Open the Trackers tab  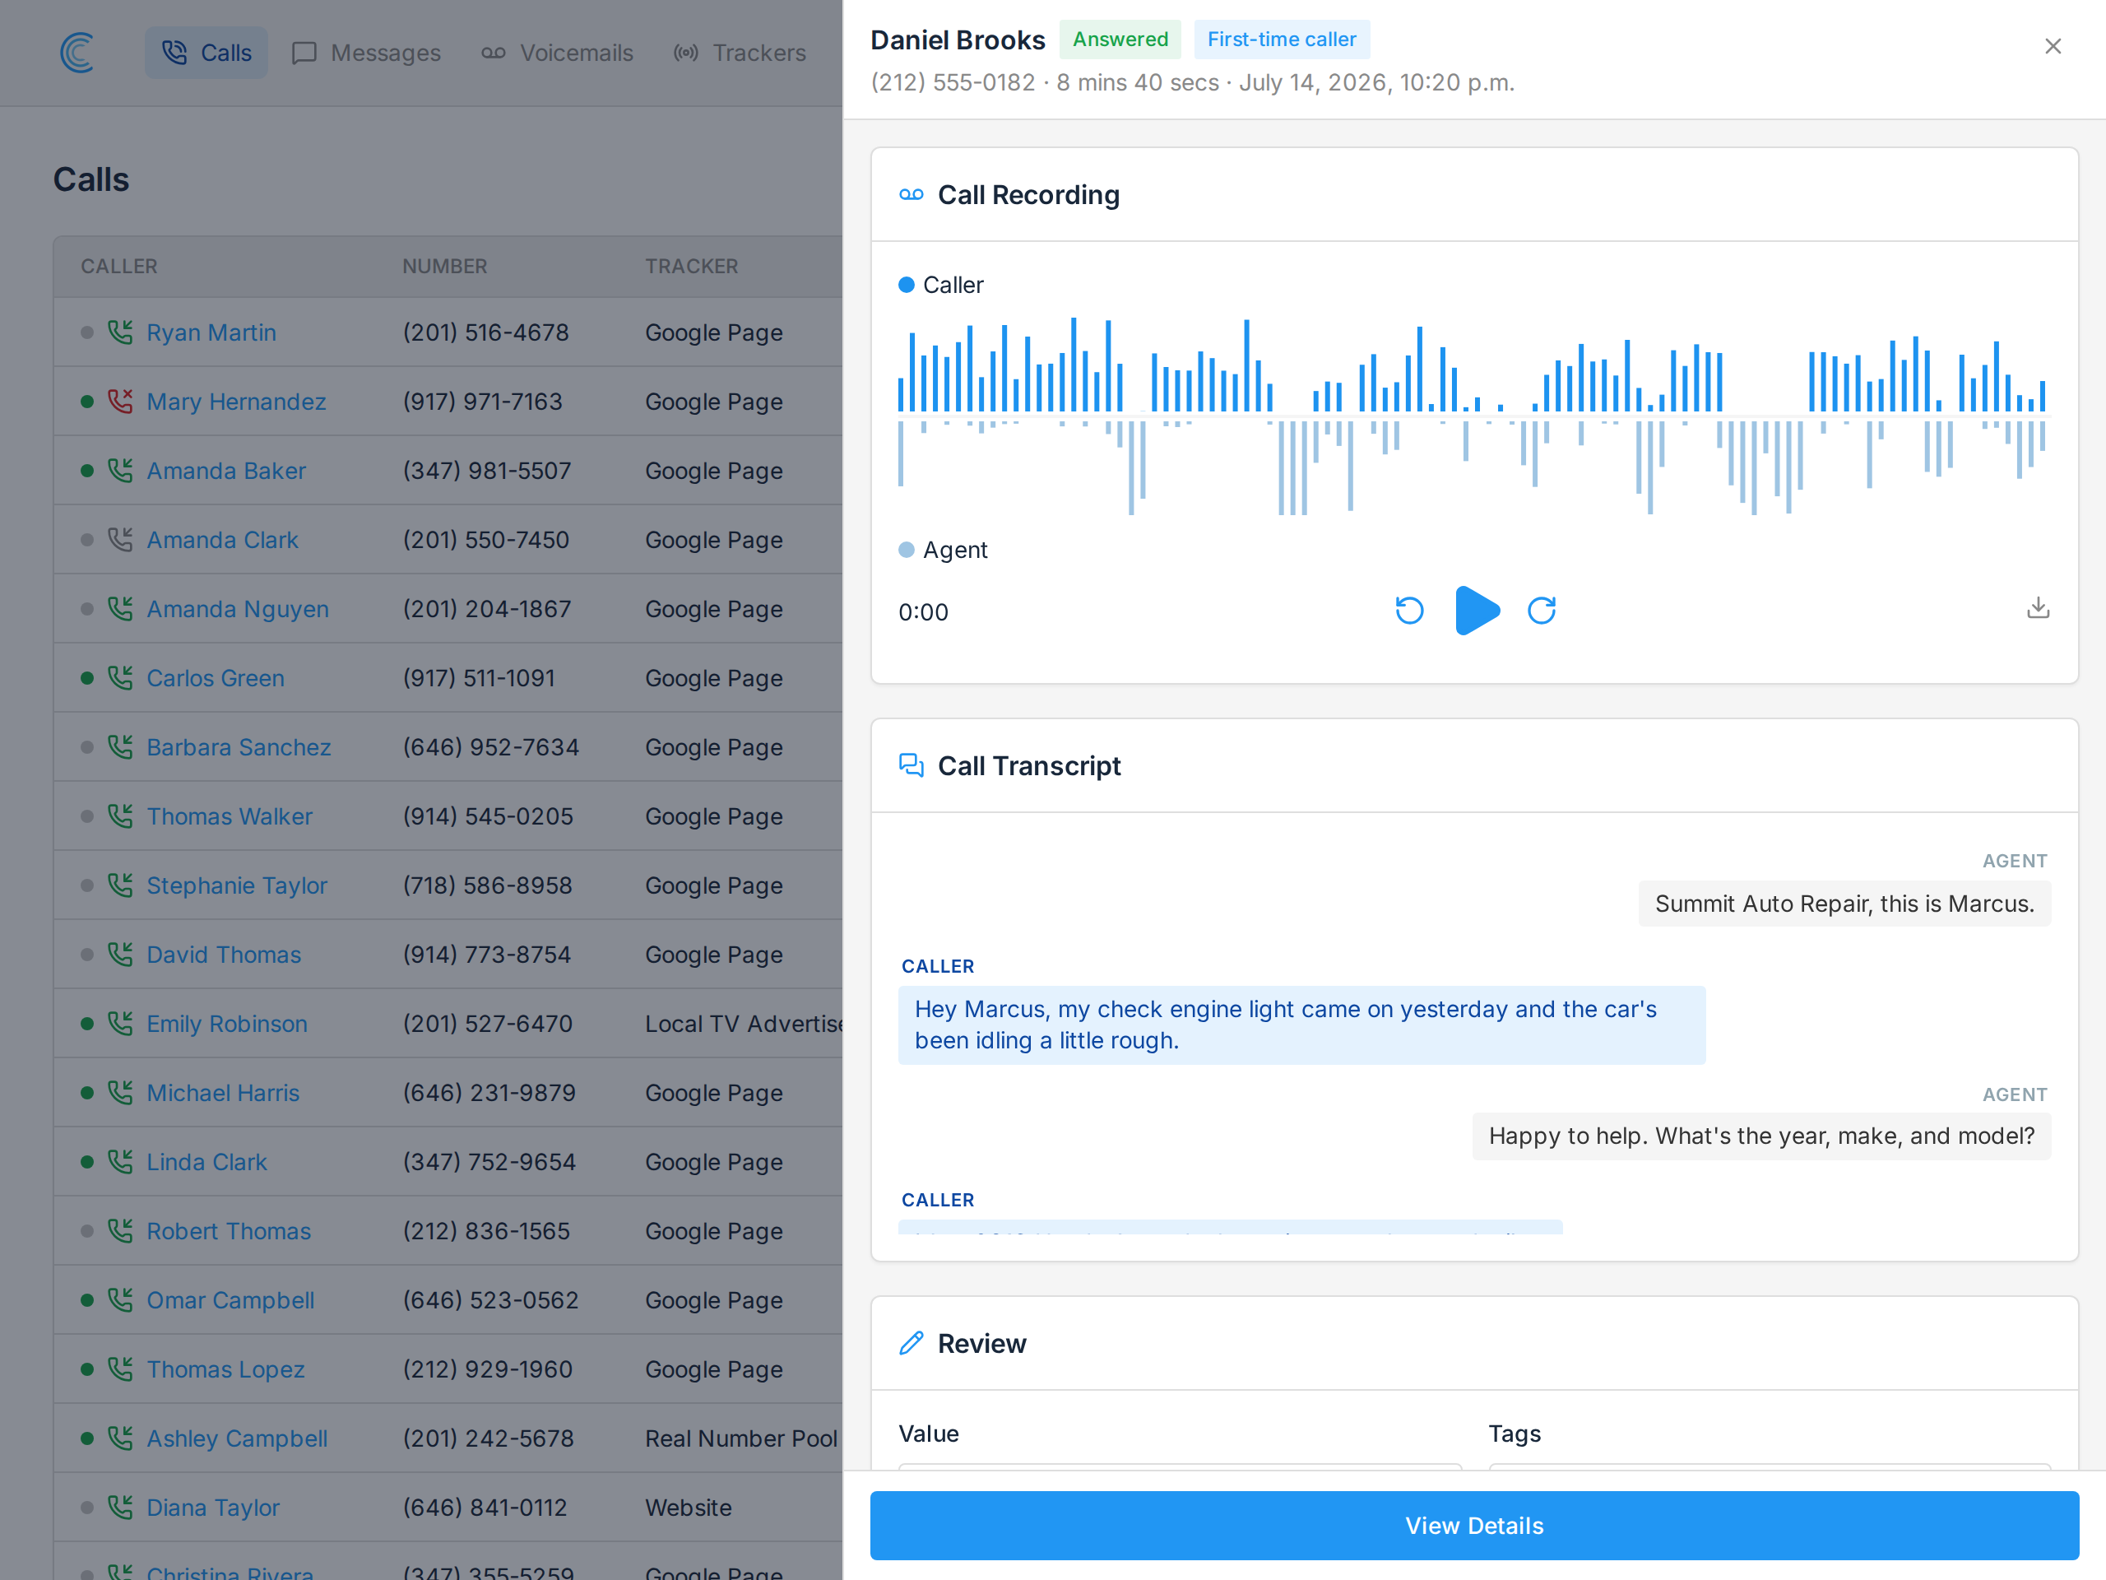pos(740,53)
